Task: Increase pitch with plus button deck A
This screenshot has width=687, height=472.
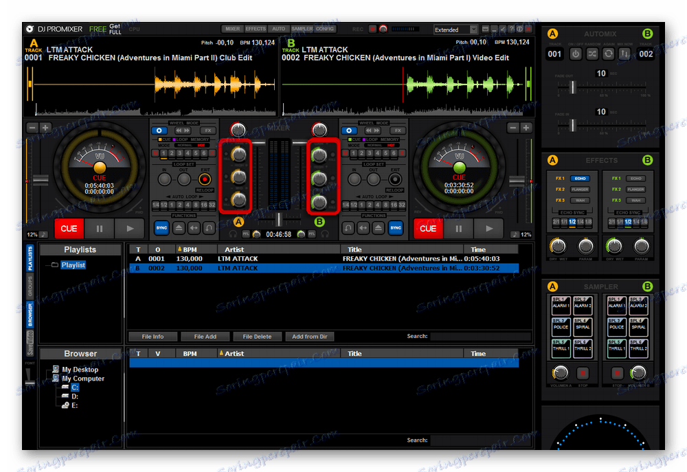Action: 45,128
